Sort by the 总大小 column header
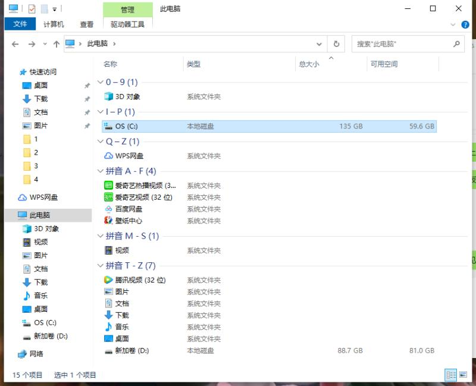 click(x=309, y=64)
